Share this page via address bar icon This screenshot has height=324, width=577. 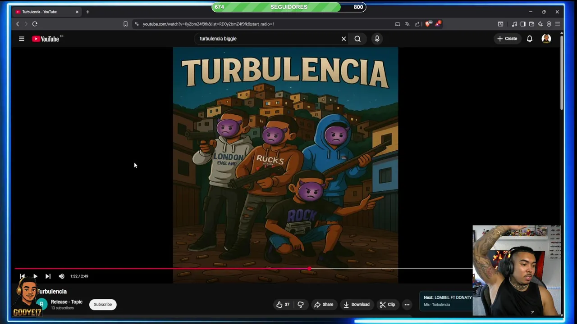(417, 24)
